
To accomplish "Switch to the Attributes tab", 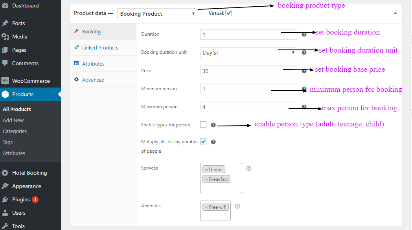I will pos(94,63).
